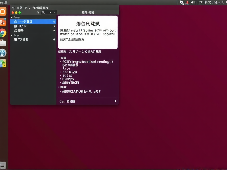Collapse the second sidebar section triangle

pyautogui.click(x=11, y=35)
